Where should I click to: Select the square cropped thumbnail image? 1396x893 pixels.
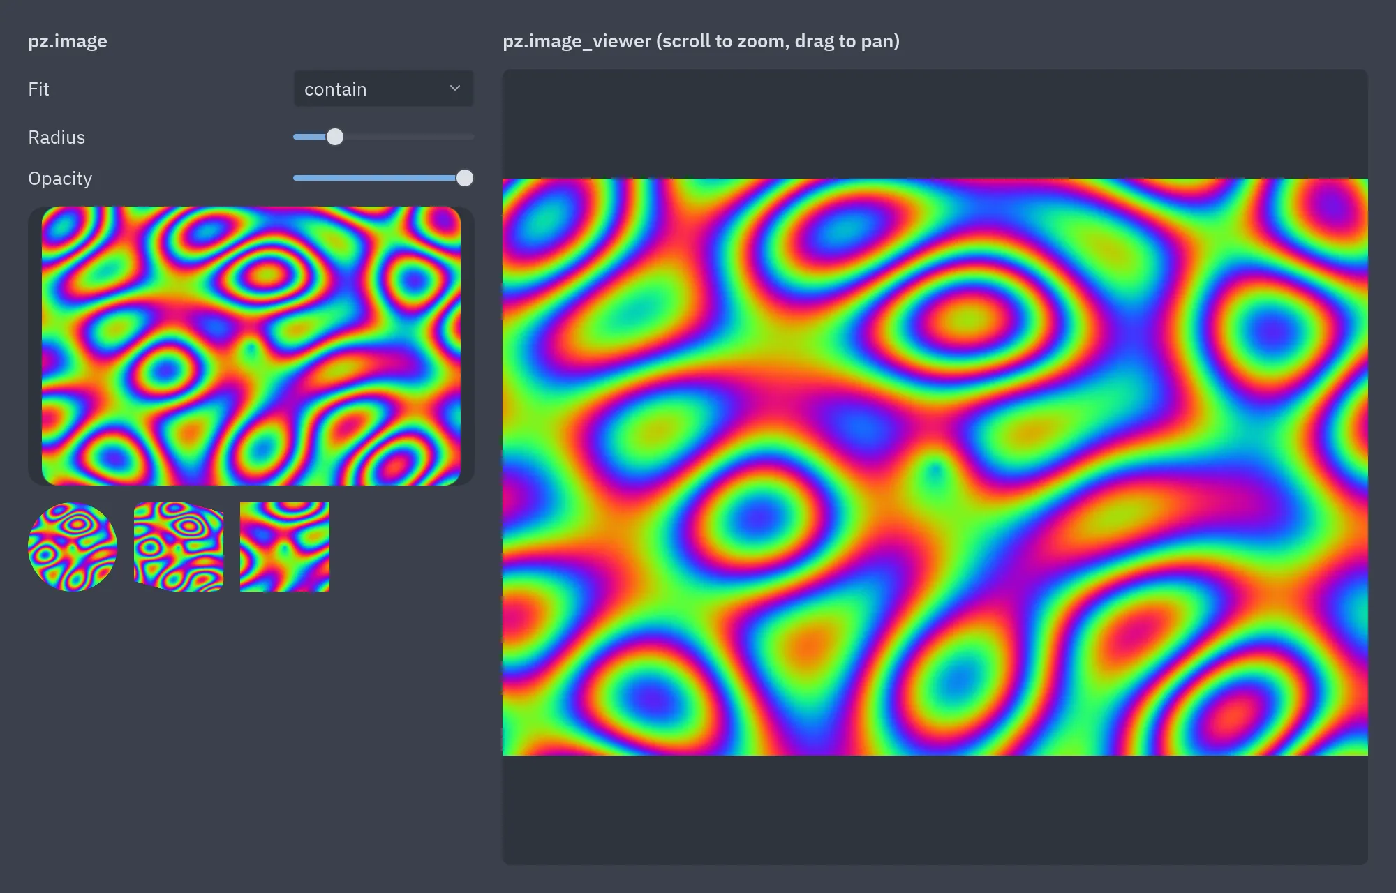(285, 547)
